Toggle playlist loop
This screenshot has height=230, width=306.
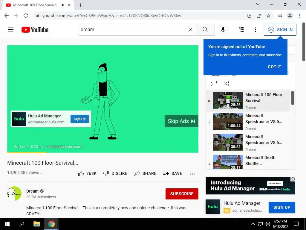(214, 84)
